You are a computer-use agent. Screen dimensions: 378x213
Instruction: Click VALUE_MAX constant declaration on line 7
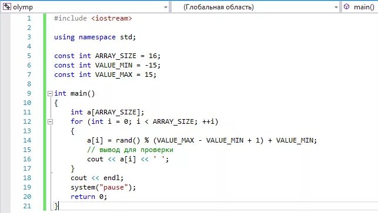pyautogui.click(x=105, y=75)
